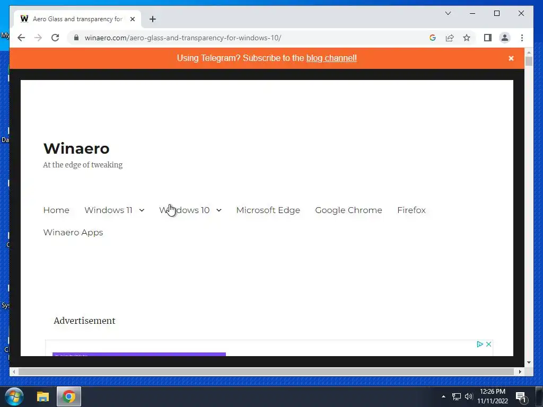The height and width of the screenshot is (407, 543).
Task: Close the advertisement with X icon
Action: pyautogui.click(x=488, y=344)
